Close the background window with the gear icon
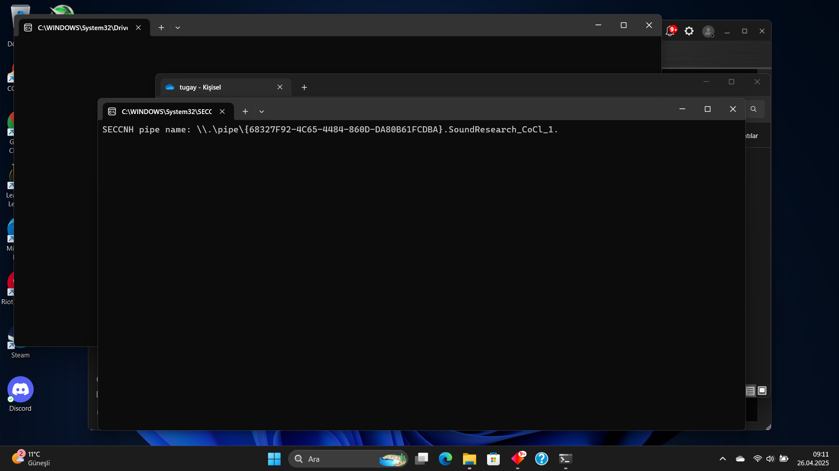839x471 pixels. (x=762, y=31)
